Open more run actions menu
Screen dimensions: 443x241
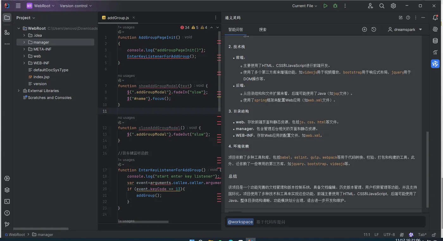[345, 6]
